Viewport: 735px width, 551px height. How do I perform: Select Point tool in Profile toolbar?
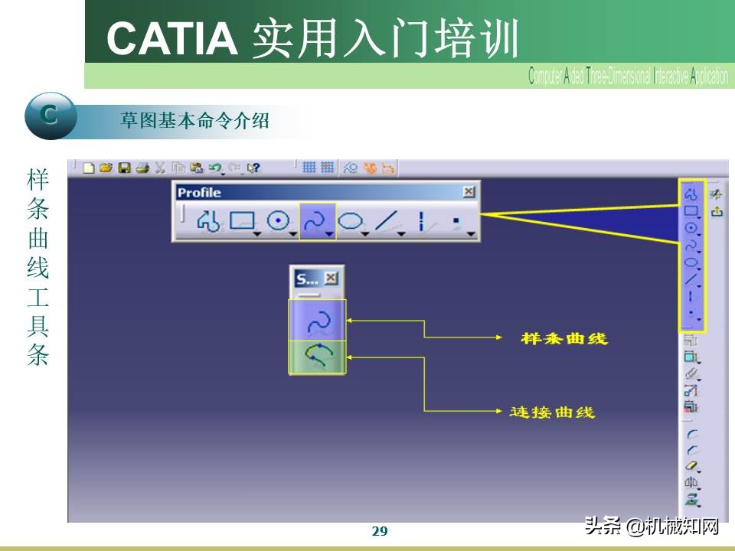456,220
